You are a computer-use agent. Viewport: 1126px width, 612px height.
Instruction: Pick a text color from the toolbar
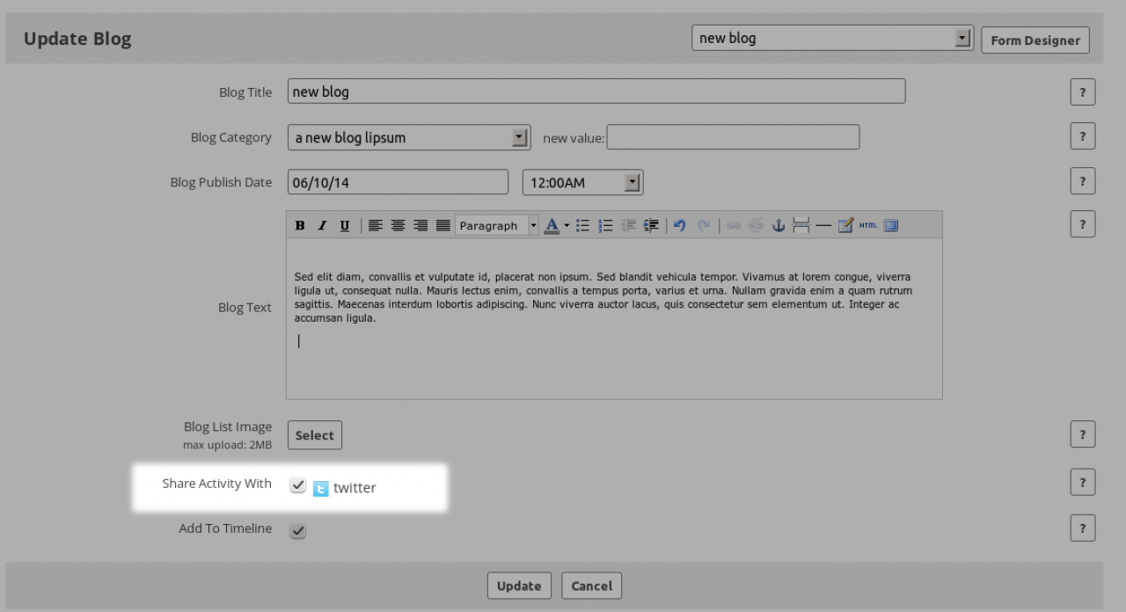552,226
